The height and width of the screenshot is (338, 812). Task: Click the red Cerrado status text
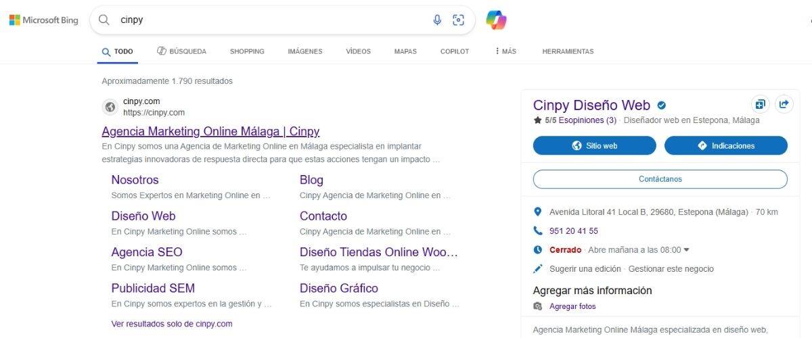(566, 249)
